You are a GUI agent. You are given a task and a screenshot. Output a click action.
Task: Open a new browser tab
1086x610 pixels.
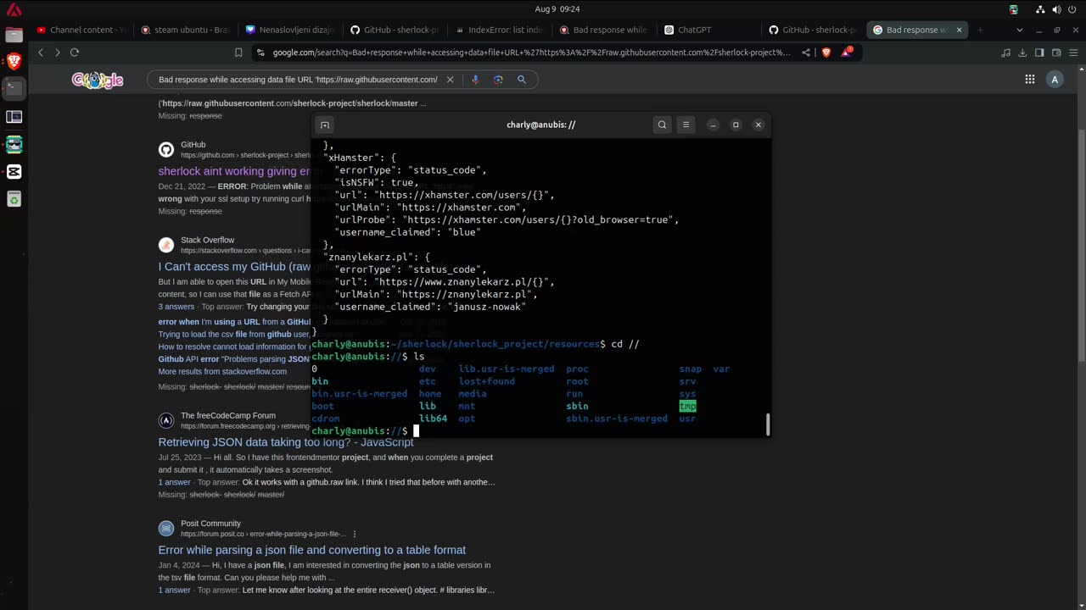point(980,30)
